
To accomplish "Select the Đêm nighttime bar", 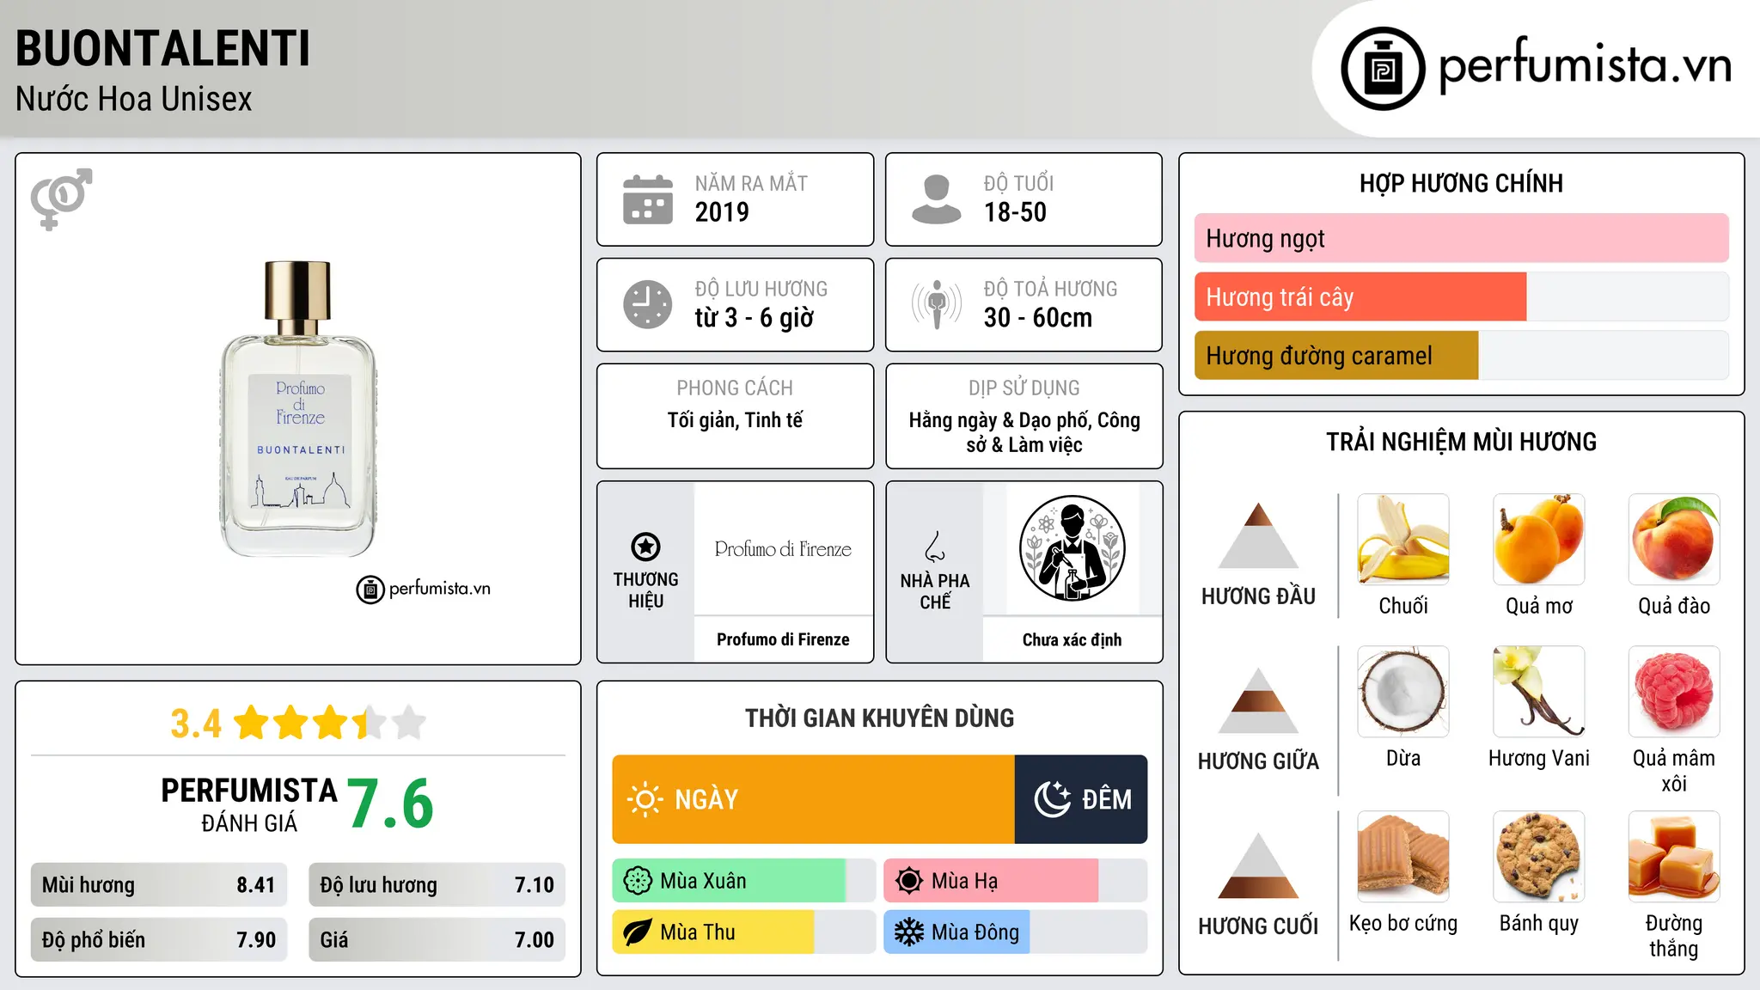I will coord(1081,799).
